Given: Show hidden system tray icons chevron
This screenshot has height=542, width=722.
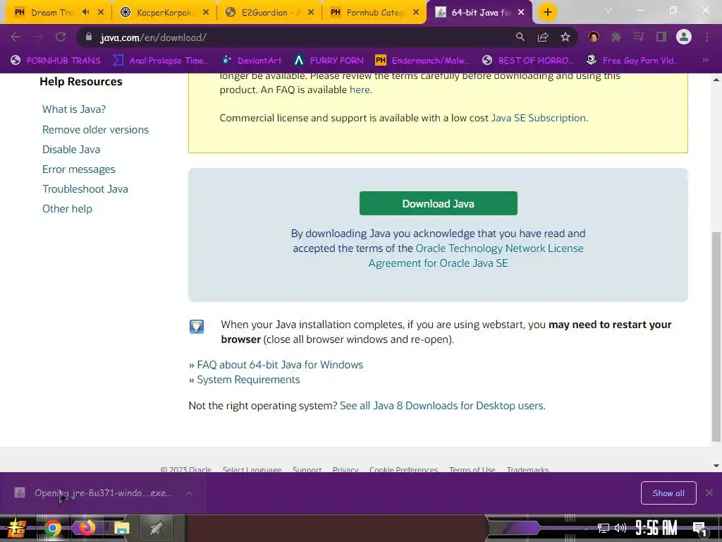Looking at the screenshot, I should pos(586,528).
